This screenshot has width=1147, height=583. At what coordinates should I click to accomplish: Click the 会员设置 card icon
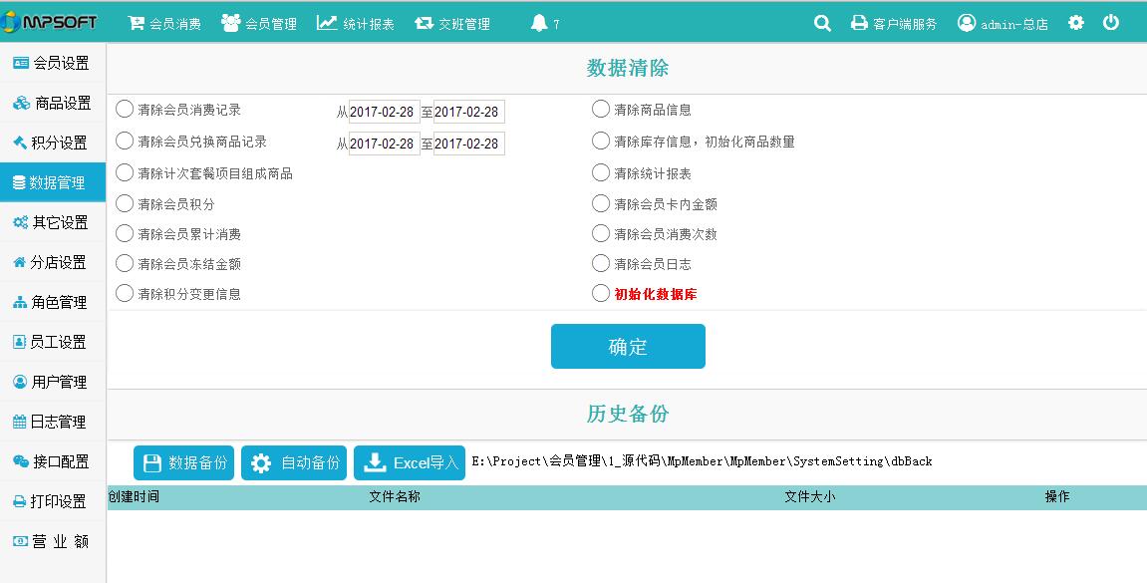(x=21, y=63)
